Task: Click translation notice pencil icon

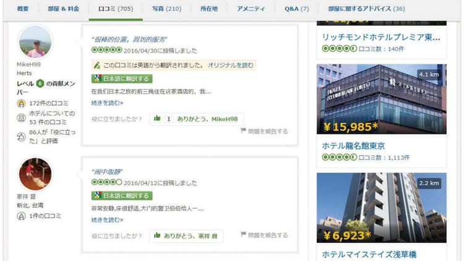Action: tap(97, 65)
